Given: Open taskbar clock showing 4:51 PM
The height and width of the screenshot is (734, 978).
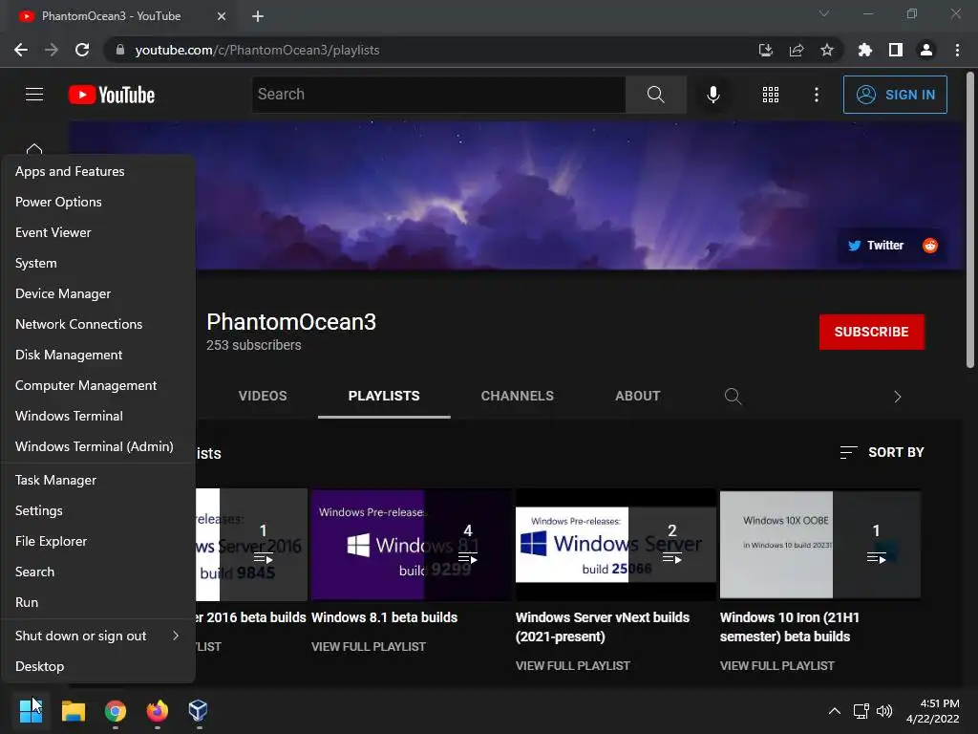Looking at the screenshot, I should 932,710.
